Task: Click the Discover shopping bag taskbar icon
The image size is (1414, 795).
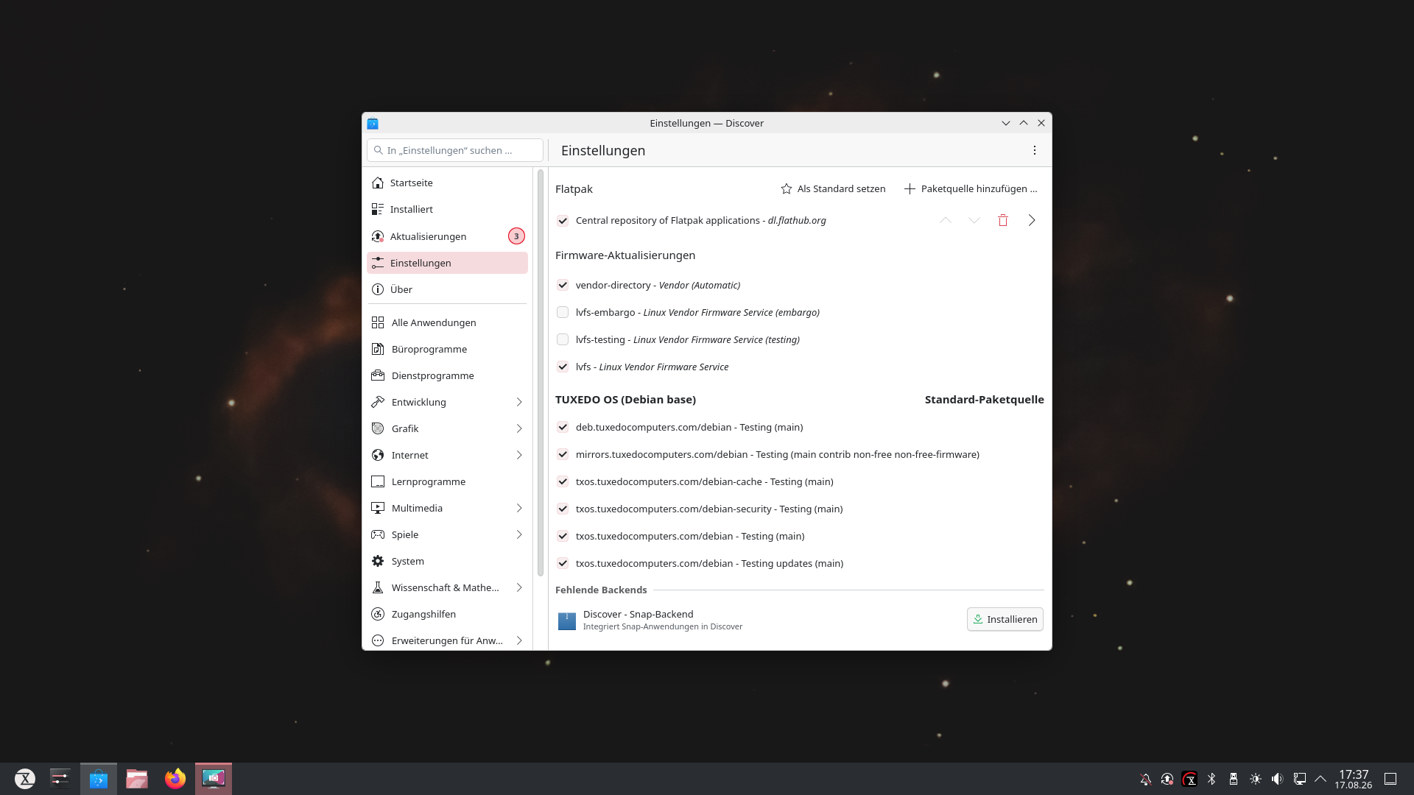Action: (x=99, y=779)
